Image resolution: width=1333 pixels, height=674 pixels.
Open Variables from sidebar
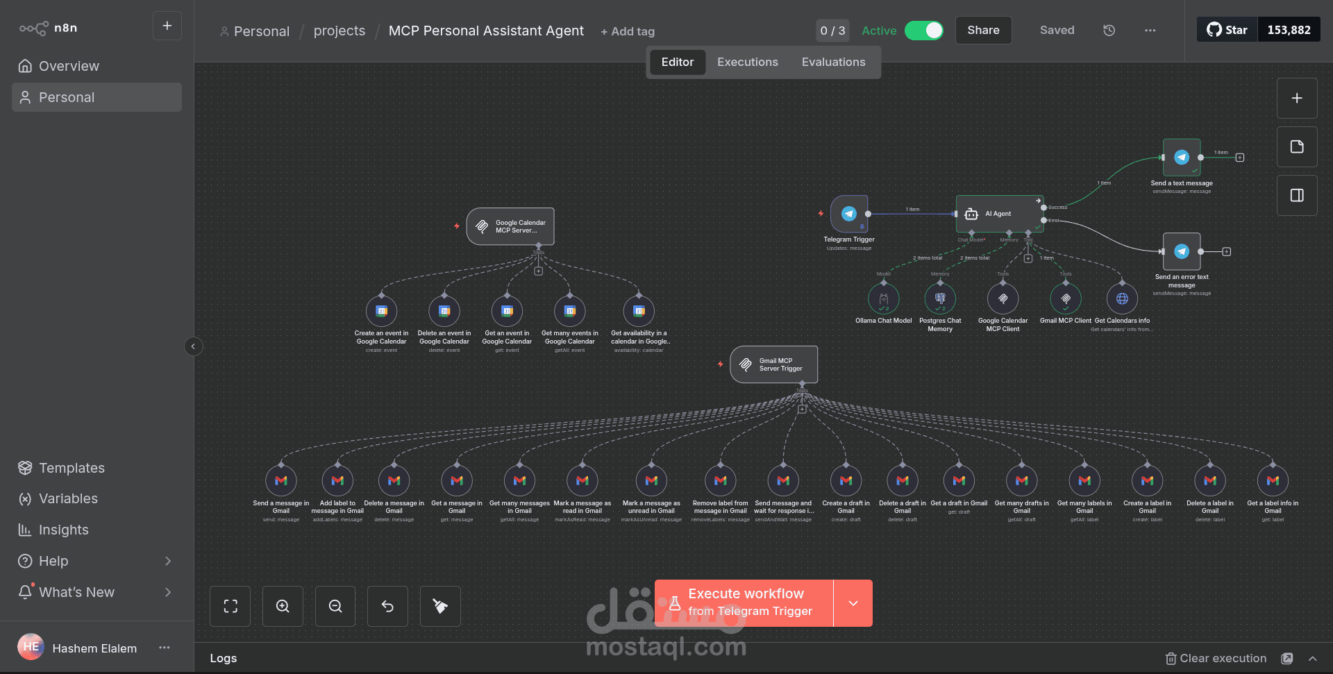(x=97, y=498)
